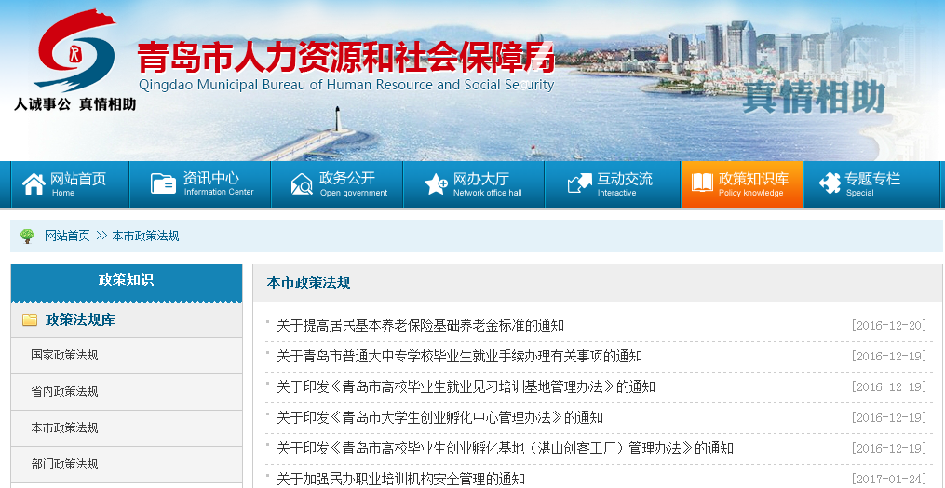Open notice about 提高居民基本养老保险基础养老金标准
The width and height of the screenshot is (945, 488).
pos(420,326)
